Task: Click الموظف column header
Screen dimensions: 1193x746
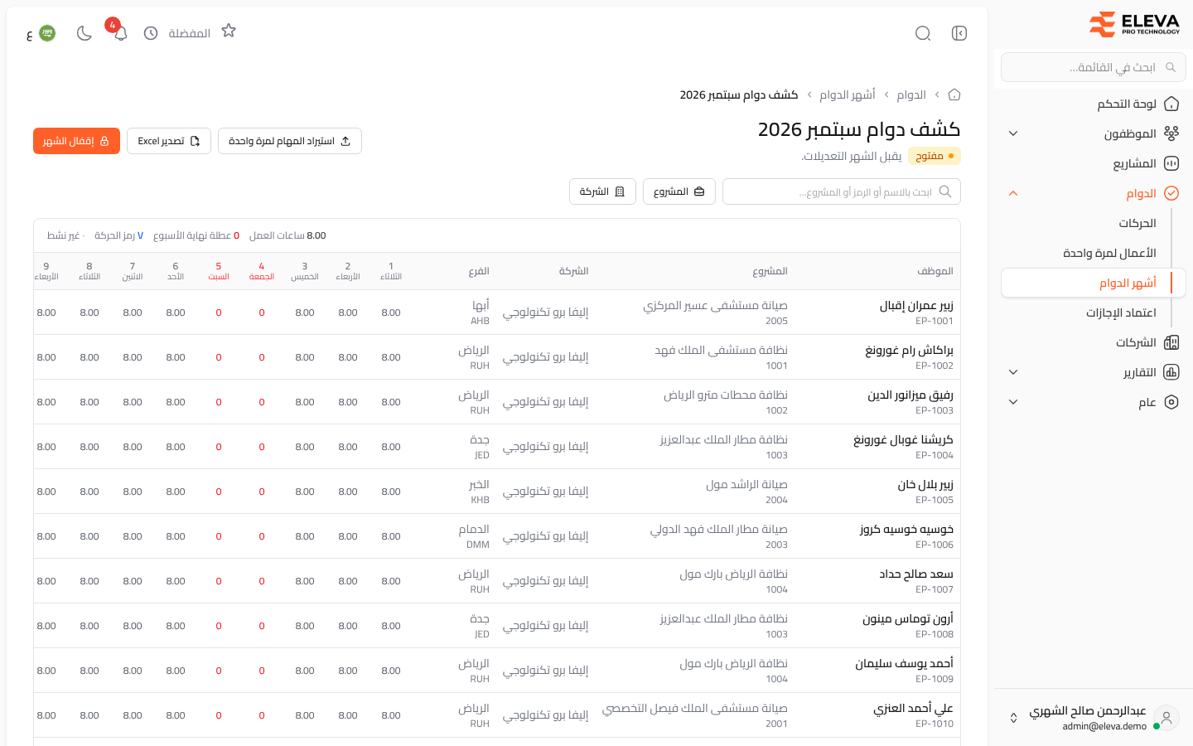Action: click(935, 271)
